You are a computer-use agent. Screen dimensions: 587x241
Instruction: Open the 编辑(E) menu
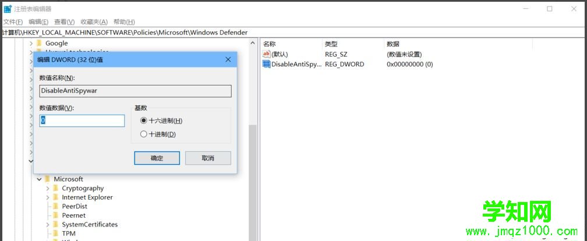click(38, 22)
